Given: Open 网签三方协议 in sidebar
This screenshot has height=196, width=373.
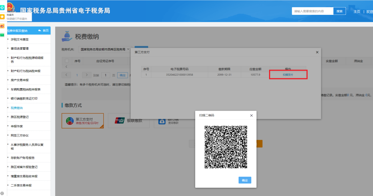Looking at the screenshot, I should [19, 136].
